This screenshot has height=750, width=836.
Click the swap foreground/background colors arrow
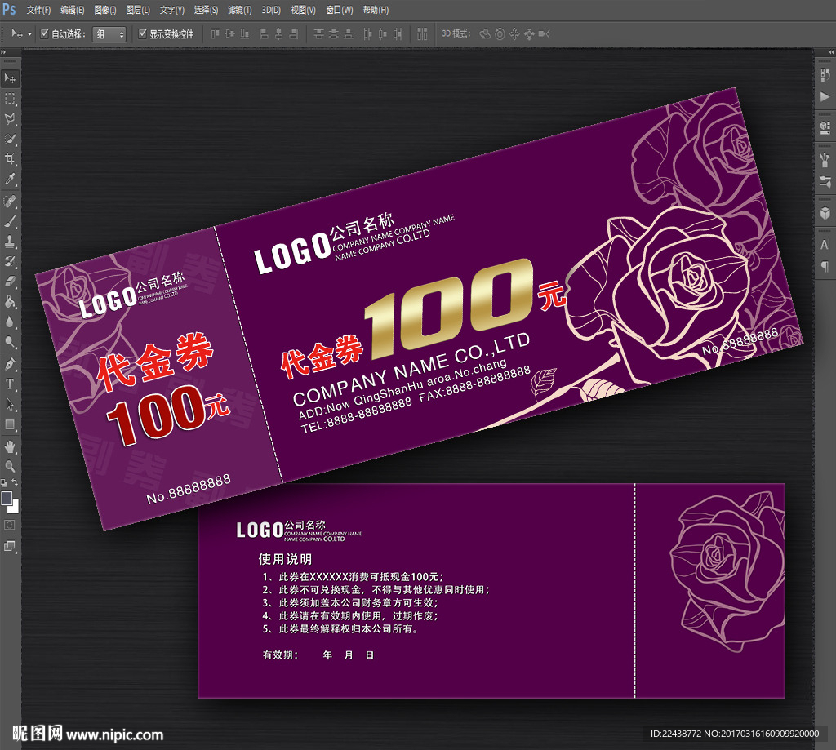point(16,483)
